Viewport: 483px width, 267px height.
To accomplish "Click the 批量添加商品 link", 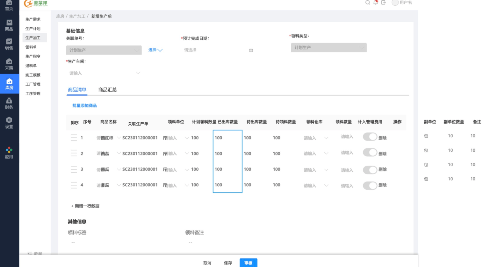I will pyautogui.click(x=84, y=106).
